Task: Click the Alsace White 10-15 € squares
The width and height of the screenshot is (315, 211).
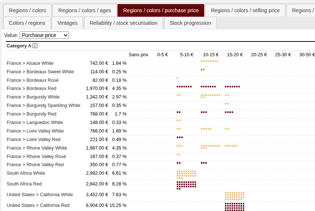Action: pos(209,61)
